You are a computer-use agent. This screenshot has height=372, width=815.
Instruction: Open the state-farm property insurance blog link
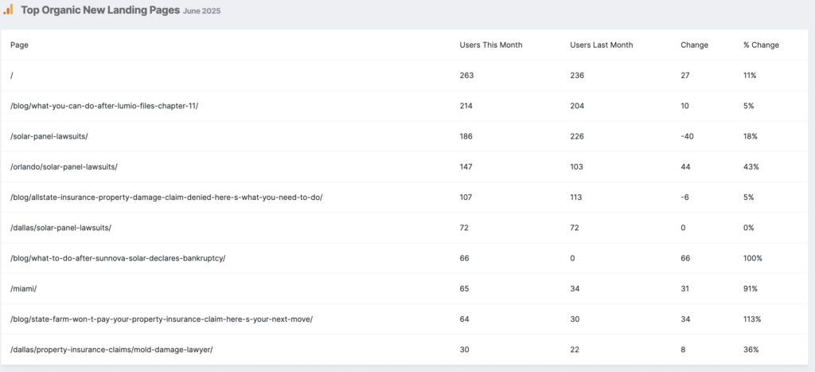[x=162, y=319]
